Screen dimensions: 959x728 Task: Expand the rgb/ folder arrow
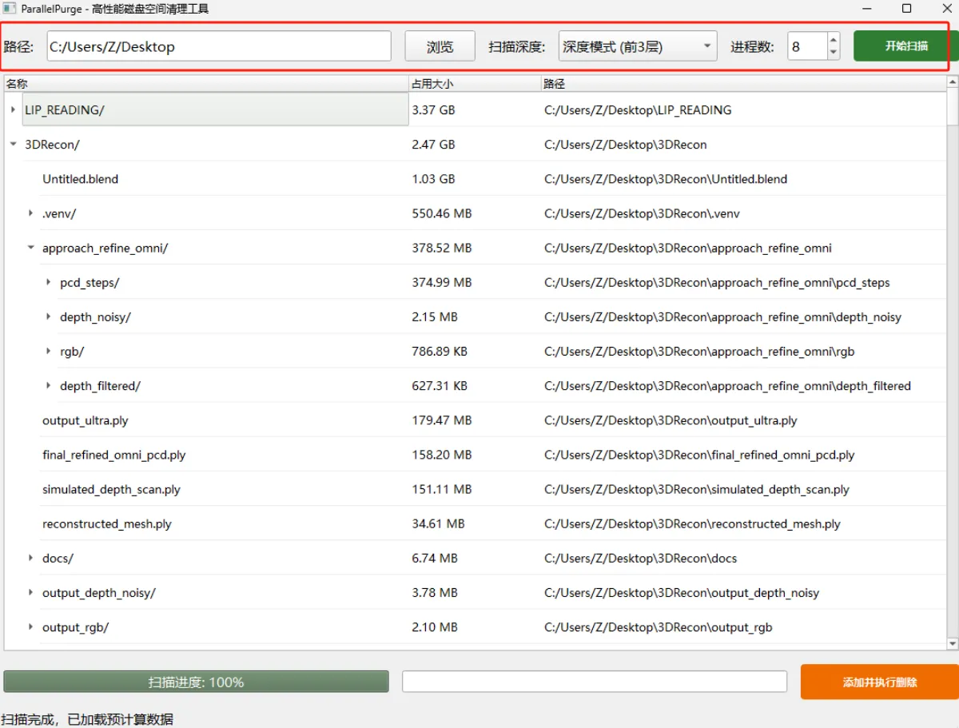48,351
